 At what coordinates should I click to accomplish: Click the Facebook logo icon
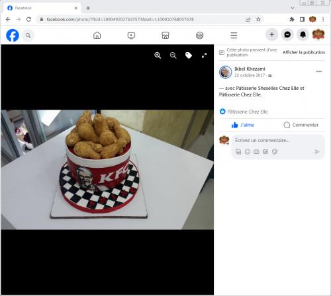tap(13, 35)
